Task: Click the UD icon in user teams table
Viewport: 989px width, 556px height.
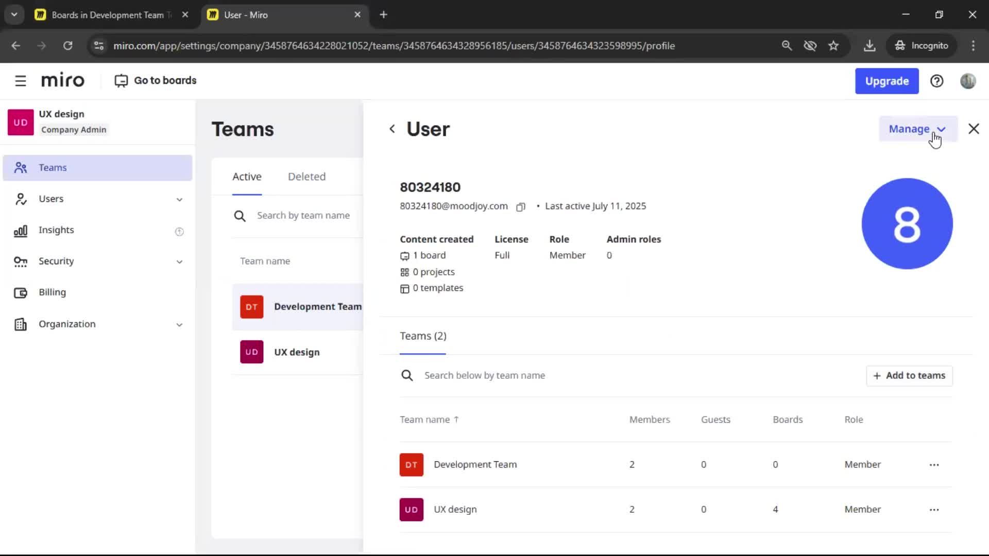Action: point(411,509)
